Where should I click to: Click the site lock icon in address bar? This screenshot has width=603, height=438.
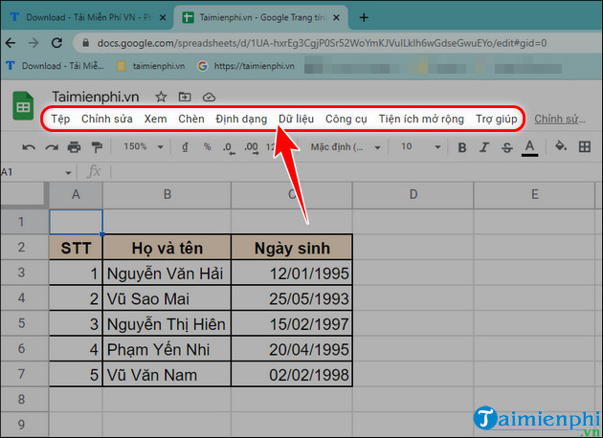[86, 43]
